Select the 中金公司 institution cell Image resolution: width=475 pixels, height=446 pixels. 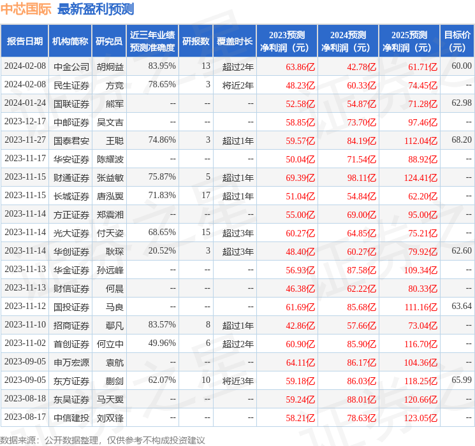[x=71, y=67]
